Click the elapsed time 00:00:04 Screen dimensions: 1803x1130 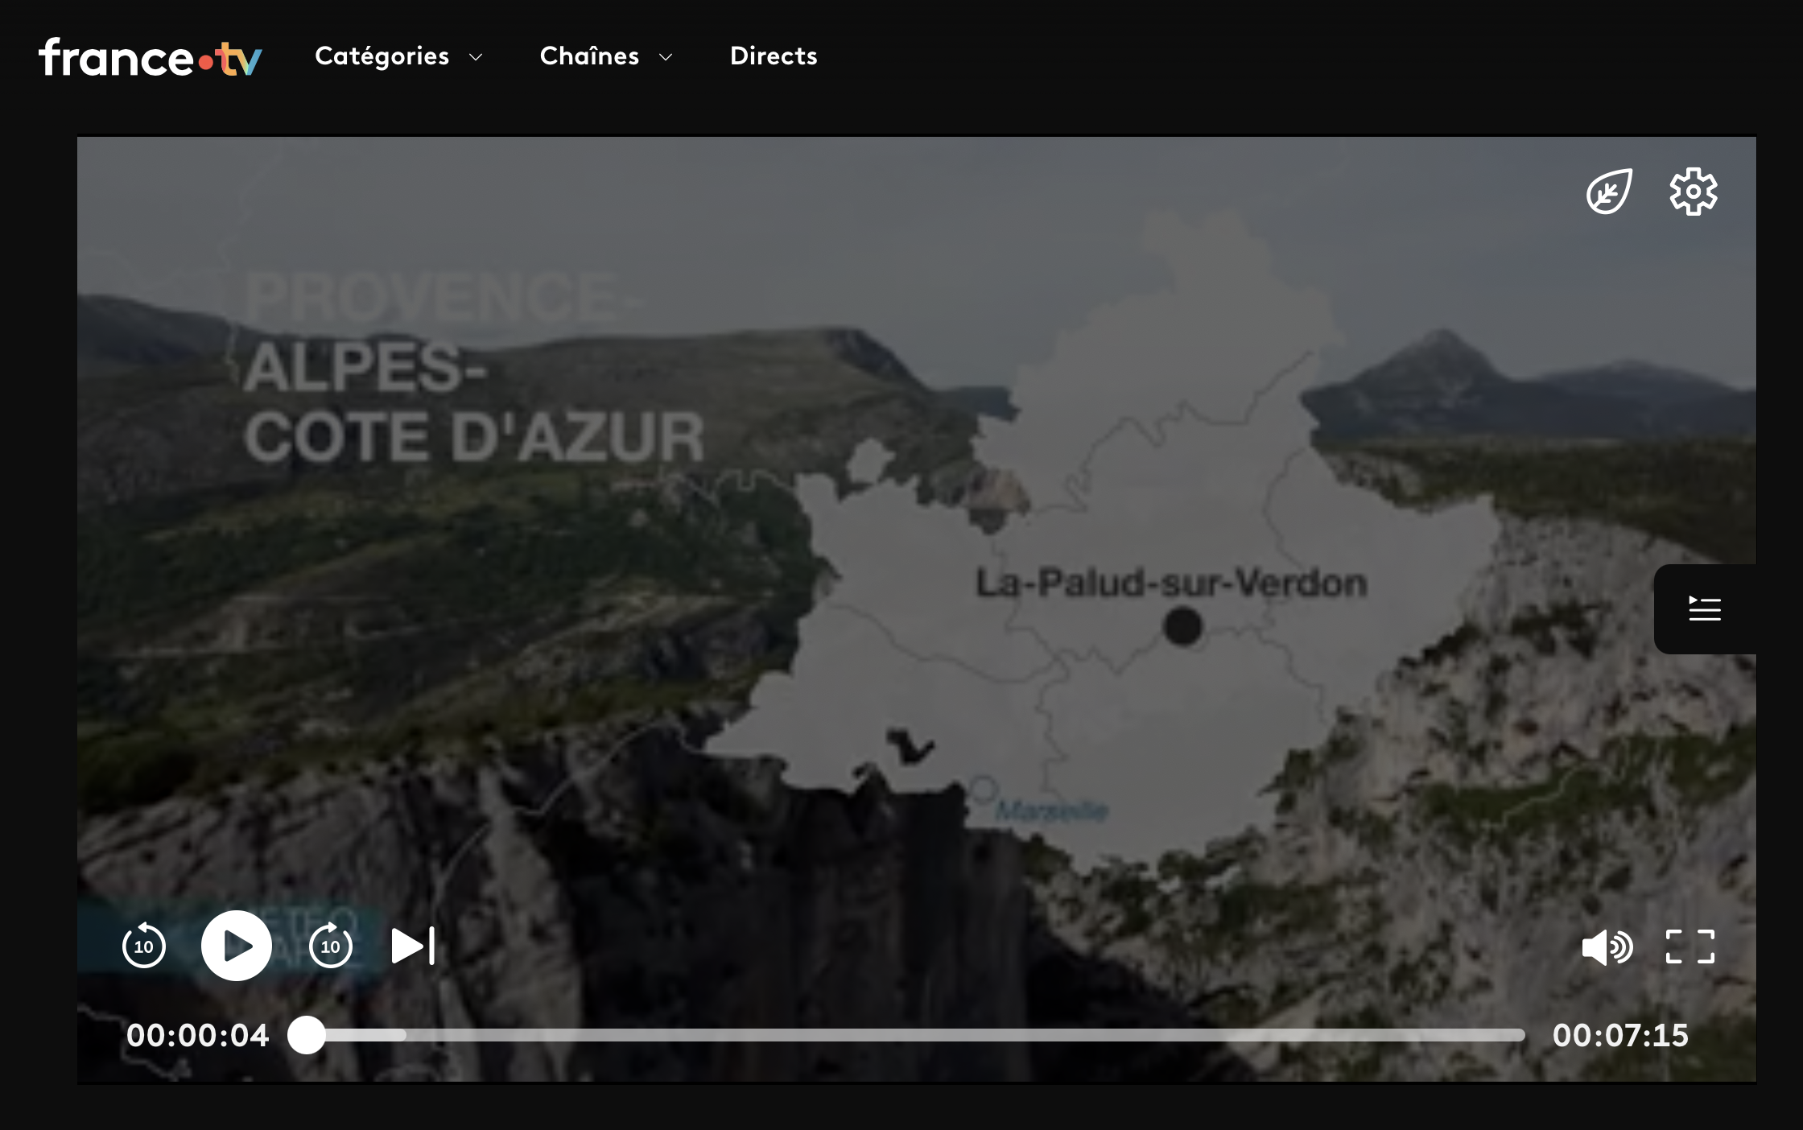[x=197, y=1036]
